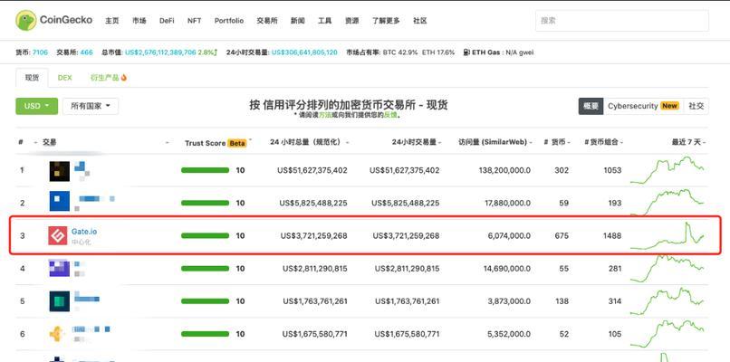
Task: Click the value US$51,627,375,402 in normalized column
Action: click(312, 170)
